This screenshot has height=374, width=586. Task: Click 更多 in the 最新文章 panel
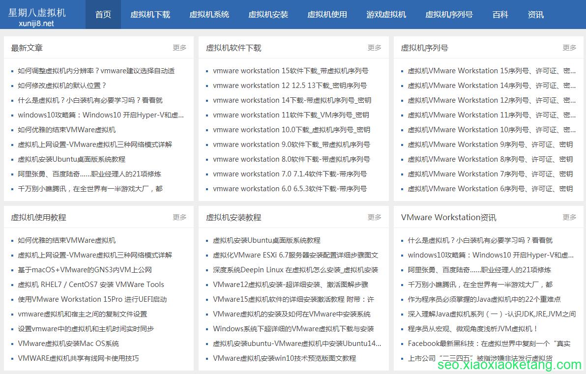(179, 48)
